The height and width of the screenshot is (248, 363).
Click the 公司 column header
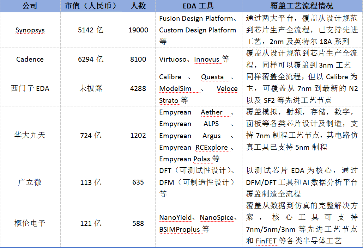pyautogui.click(x=30, y=6)
